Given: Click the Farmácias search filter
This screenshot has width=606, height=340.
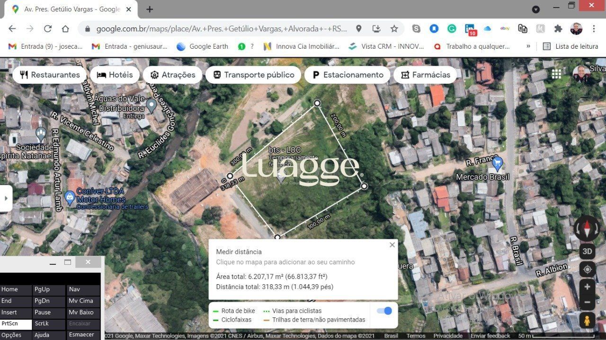Looking at the screenshot, I should (425, 74).
